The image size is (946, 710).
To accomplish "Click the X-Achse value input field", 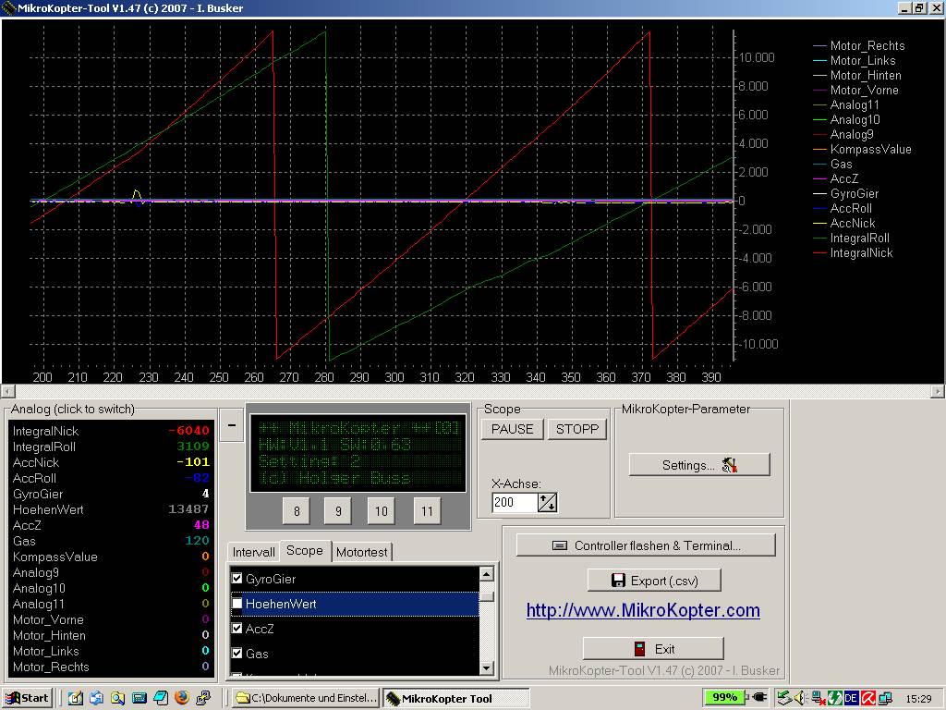I will tap(514, 503).
